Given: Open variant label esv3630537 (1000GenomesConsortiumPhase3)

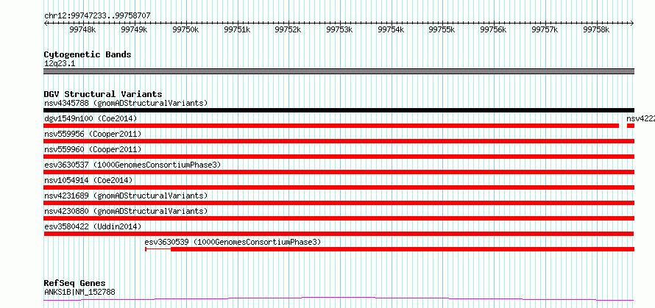Looking at the screenshot, I should point(132,165).
